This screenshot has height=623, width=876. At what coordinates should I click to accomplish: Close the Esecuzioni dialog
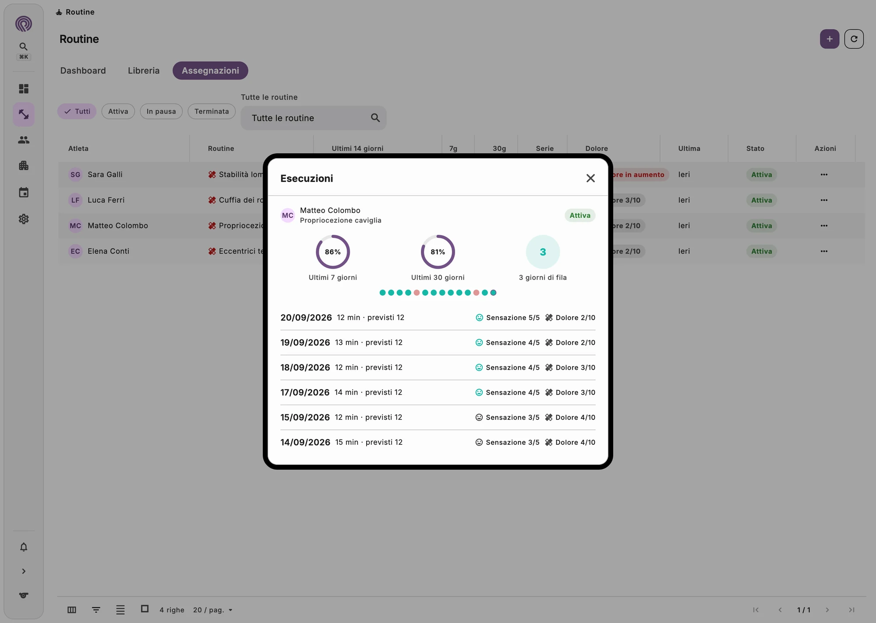pyautogui.click(x=590, y=178)
